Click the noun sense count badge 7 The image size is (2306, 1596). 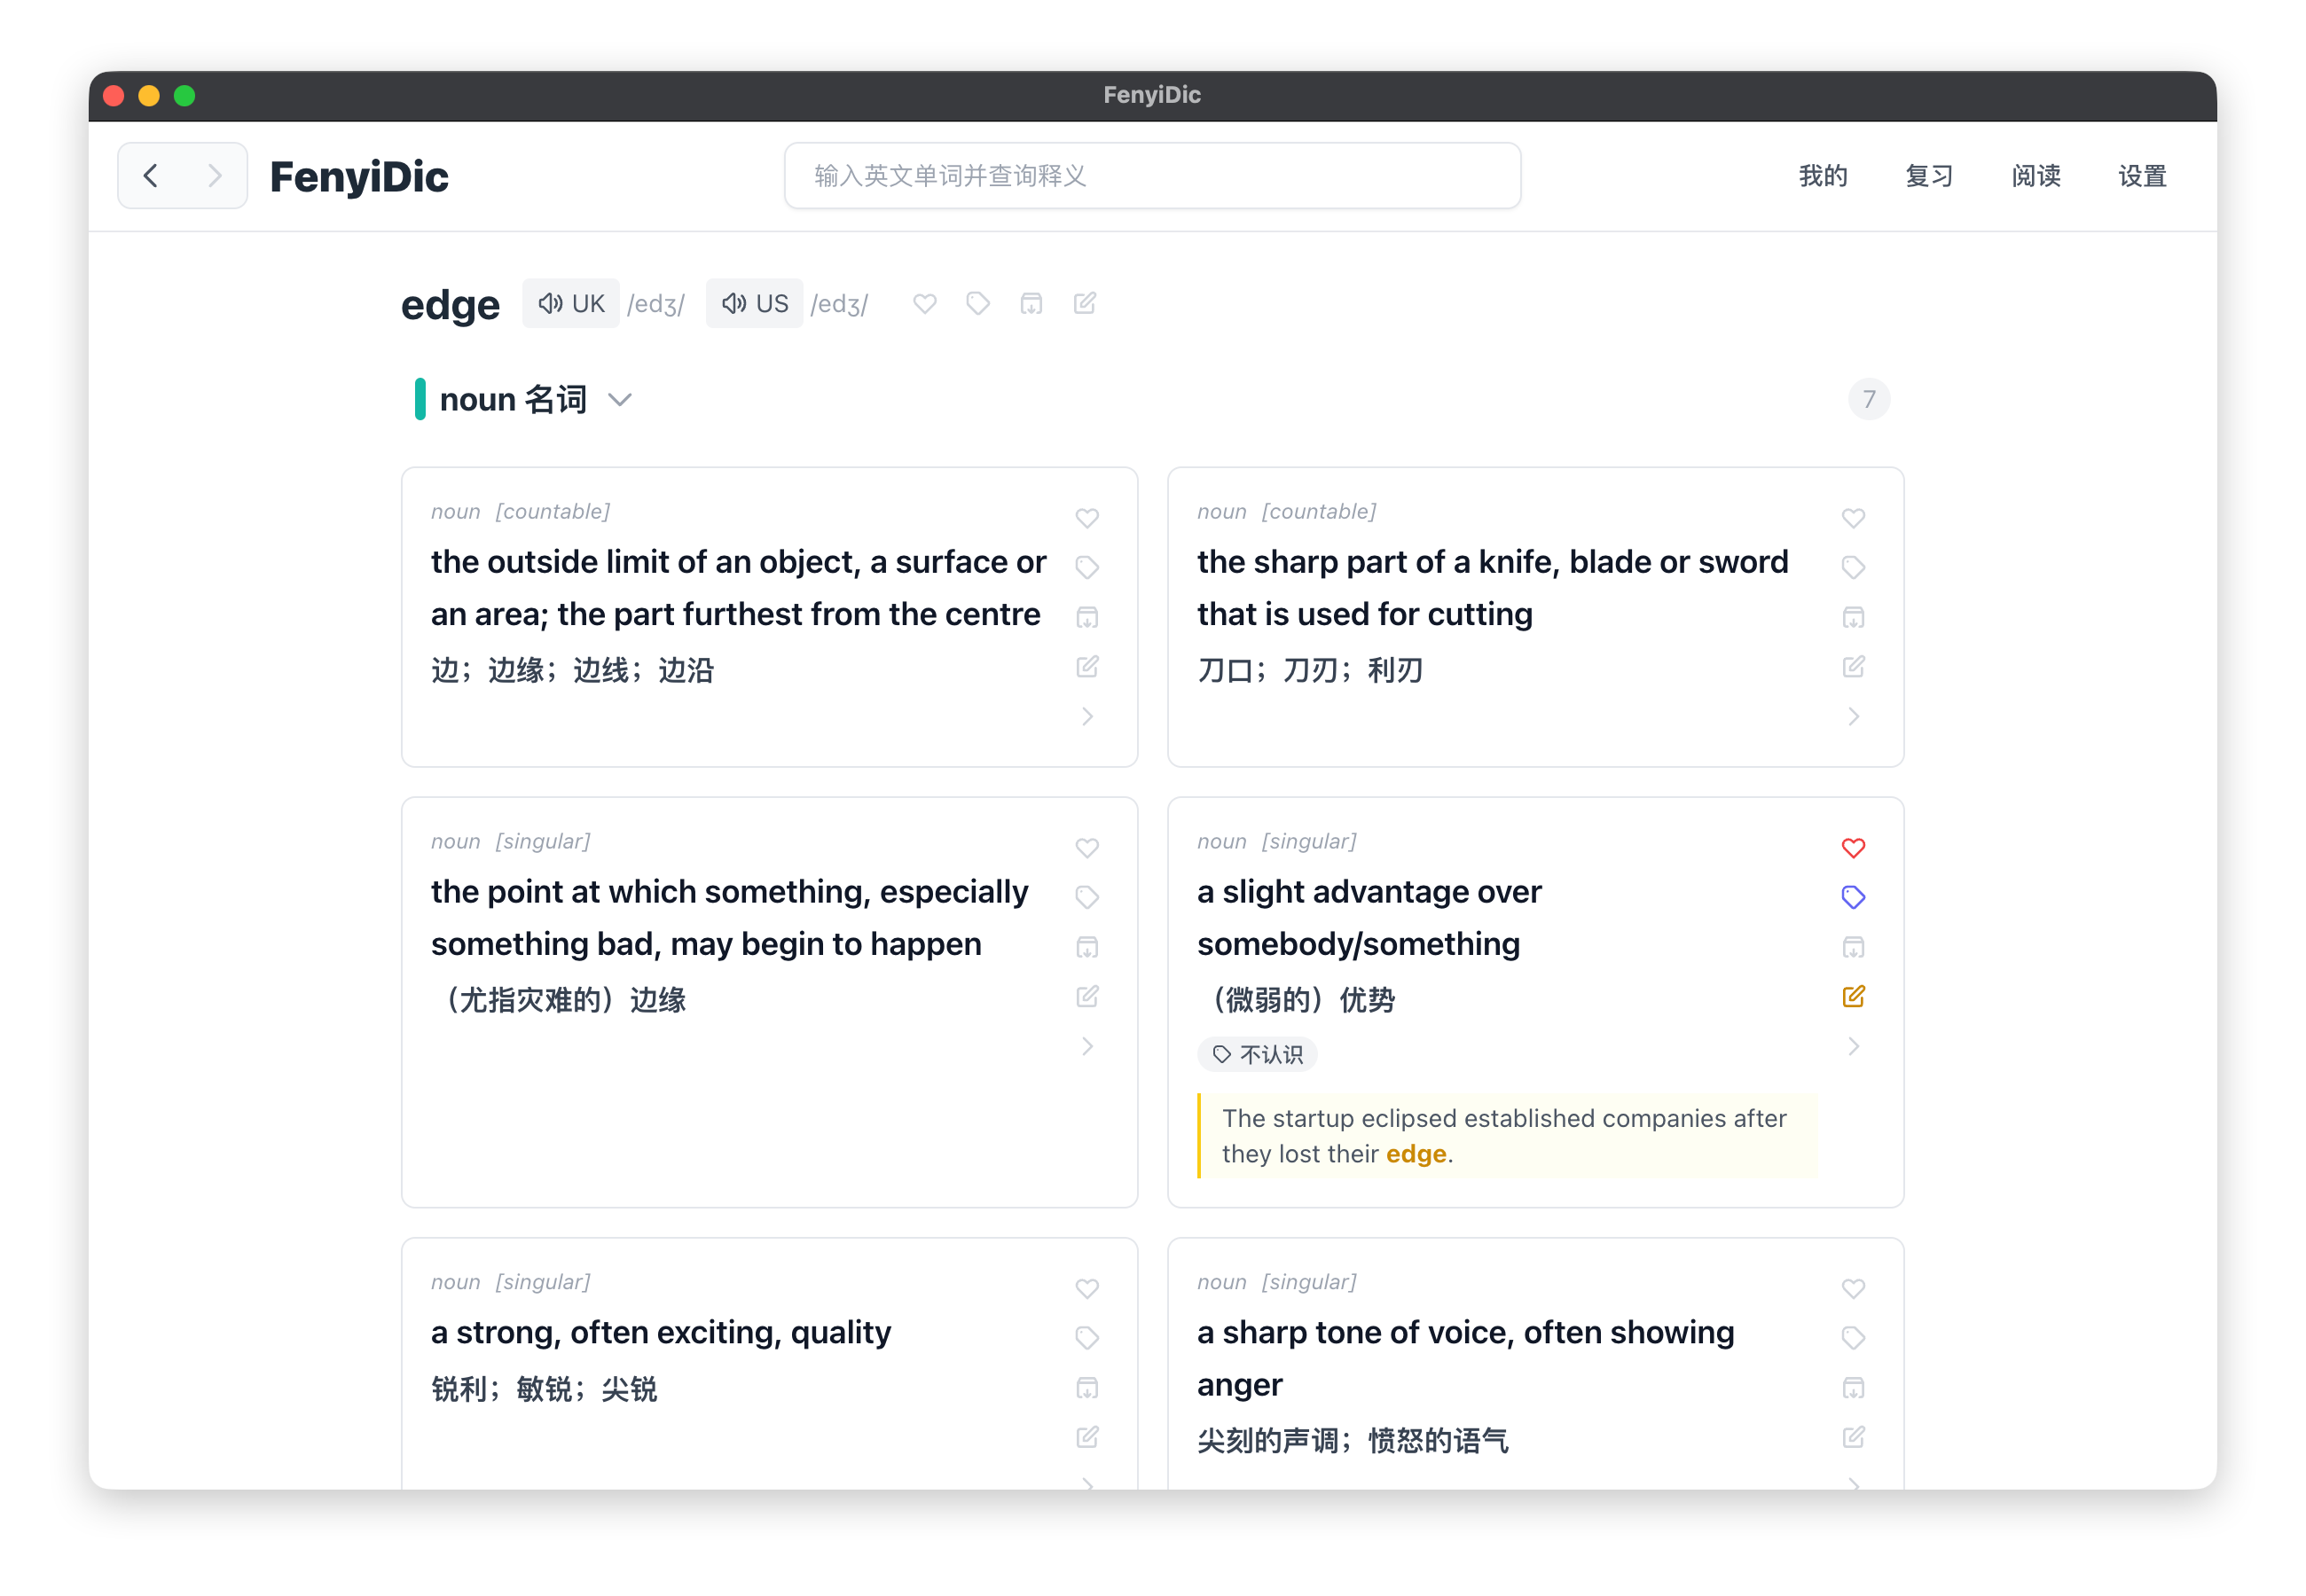coord(1868,400)
